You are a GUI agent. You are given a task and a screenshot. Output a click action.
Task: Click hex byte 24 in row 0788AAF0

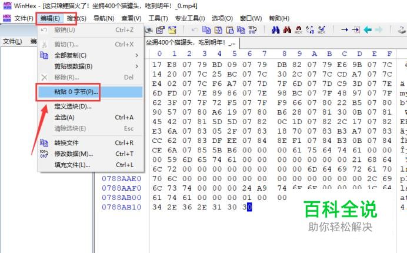(x=247, y=188)
